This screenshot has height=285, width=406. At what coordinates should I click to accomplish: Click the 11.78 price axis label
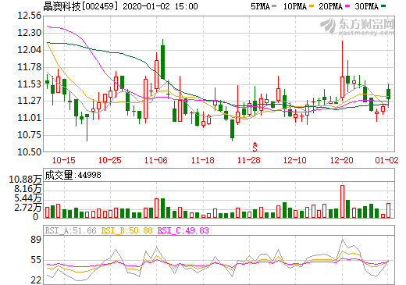(29, 67)
